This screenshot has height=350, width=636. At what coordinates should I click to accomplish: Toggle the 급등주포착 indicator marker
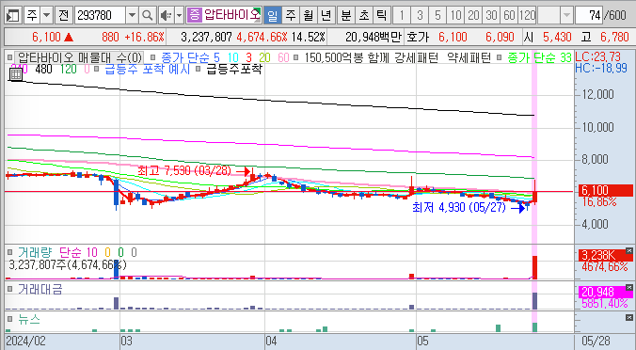tap(198, 69)
